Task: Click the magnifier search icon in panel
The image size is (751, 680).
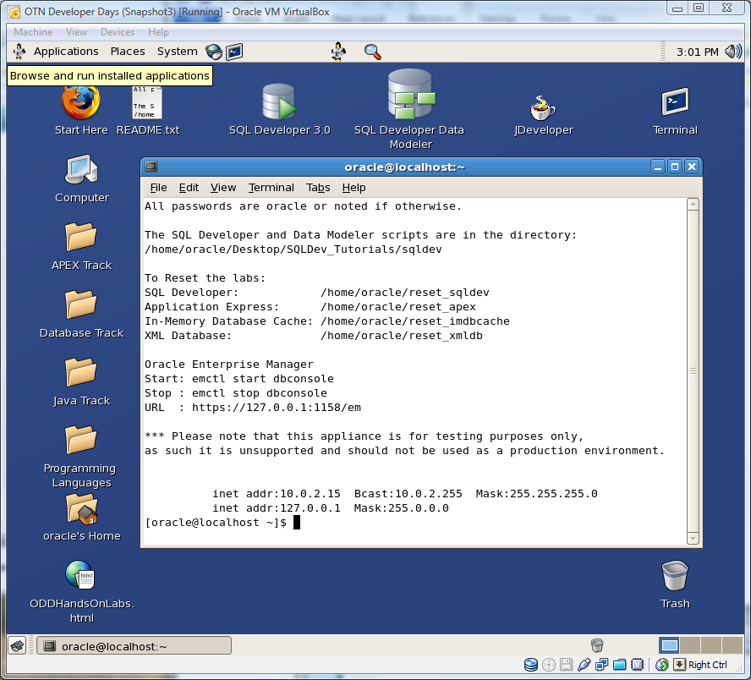Action: 373,52
